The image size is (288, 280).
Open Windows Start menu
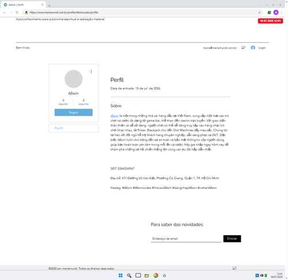120,275
